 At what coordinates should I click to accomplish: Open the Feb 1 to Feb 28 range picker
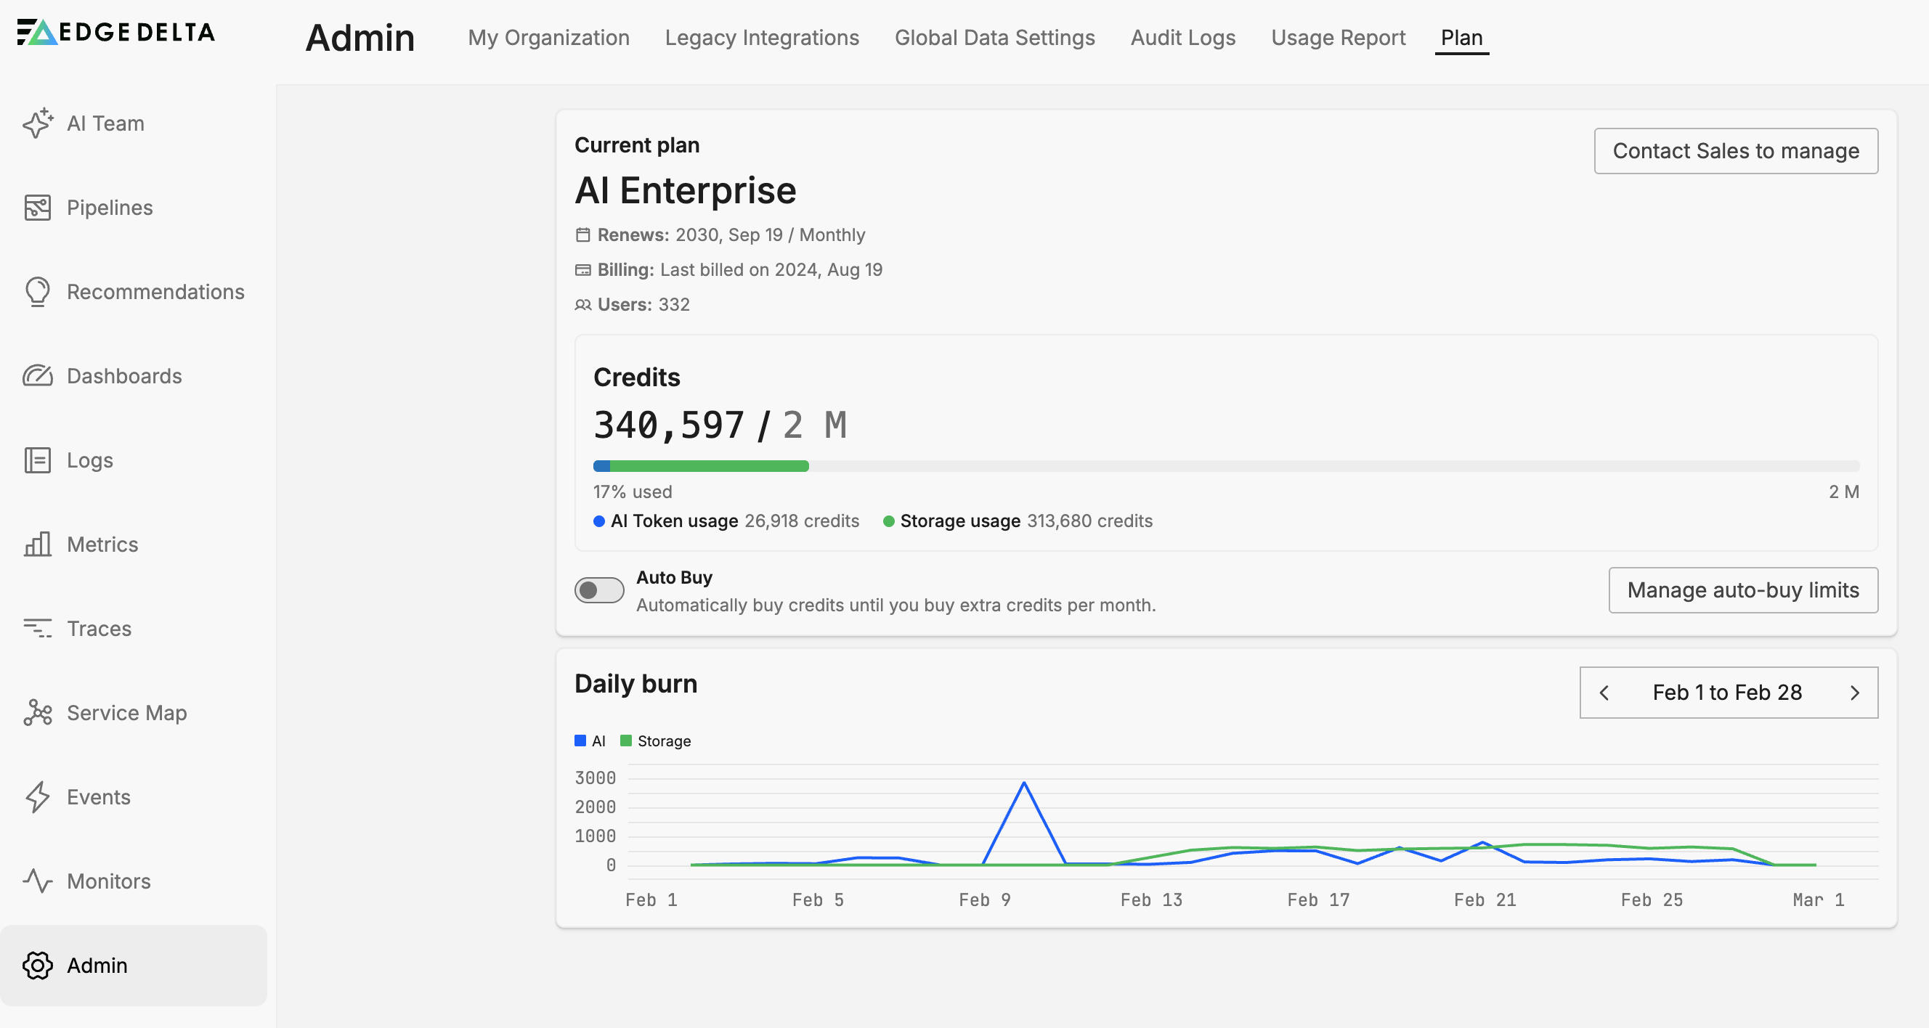[x=1727, y=693]
